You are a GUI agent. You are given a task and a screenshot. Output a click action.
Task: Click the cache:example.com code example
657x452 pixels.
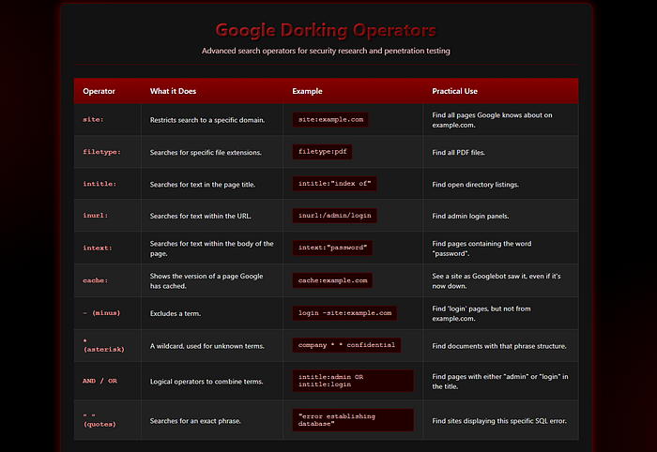332,280
